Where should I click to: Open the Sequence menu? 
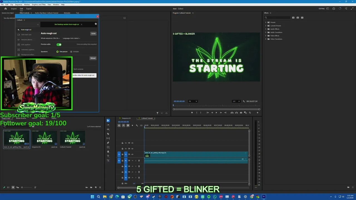(18, 5)
